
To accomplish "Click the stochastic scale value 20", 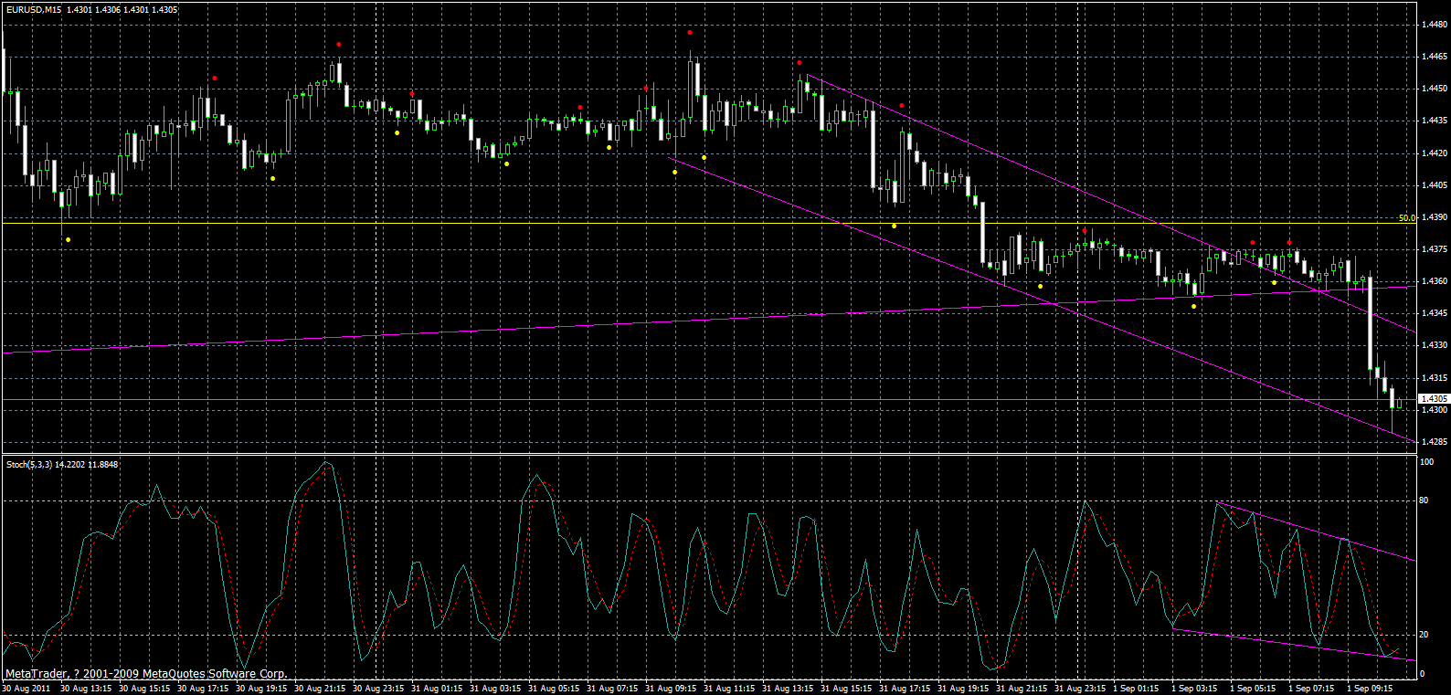I will tap(1424, 635).
